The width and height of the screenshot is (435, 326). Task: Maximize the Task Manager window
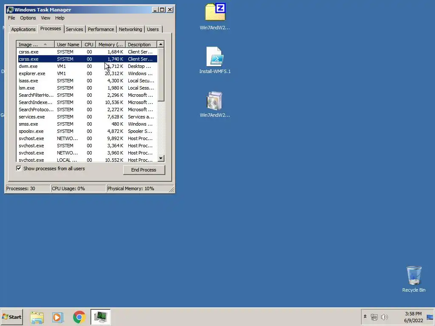click(x=162, y=10)
